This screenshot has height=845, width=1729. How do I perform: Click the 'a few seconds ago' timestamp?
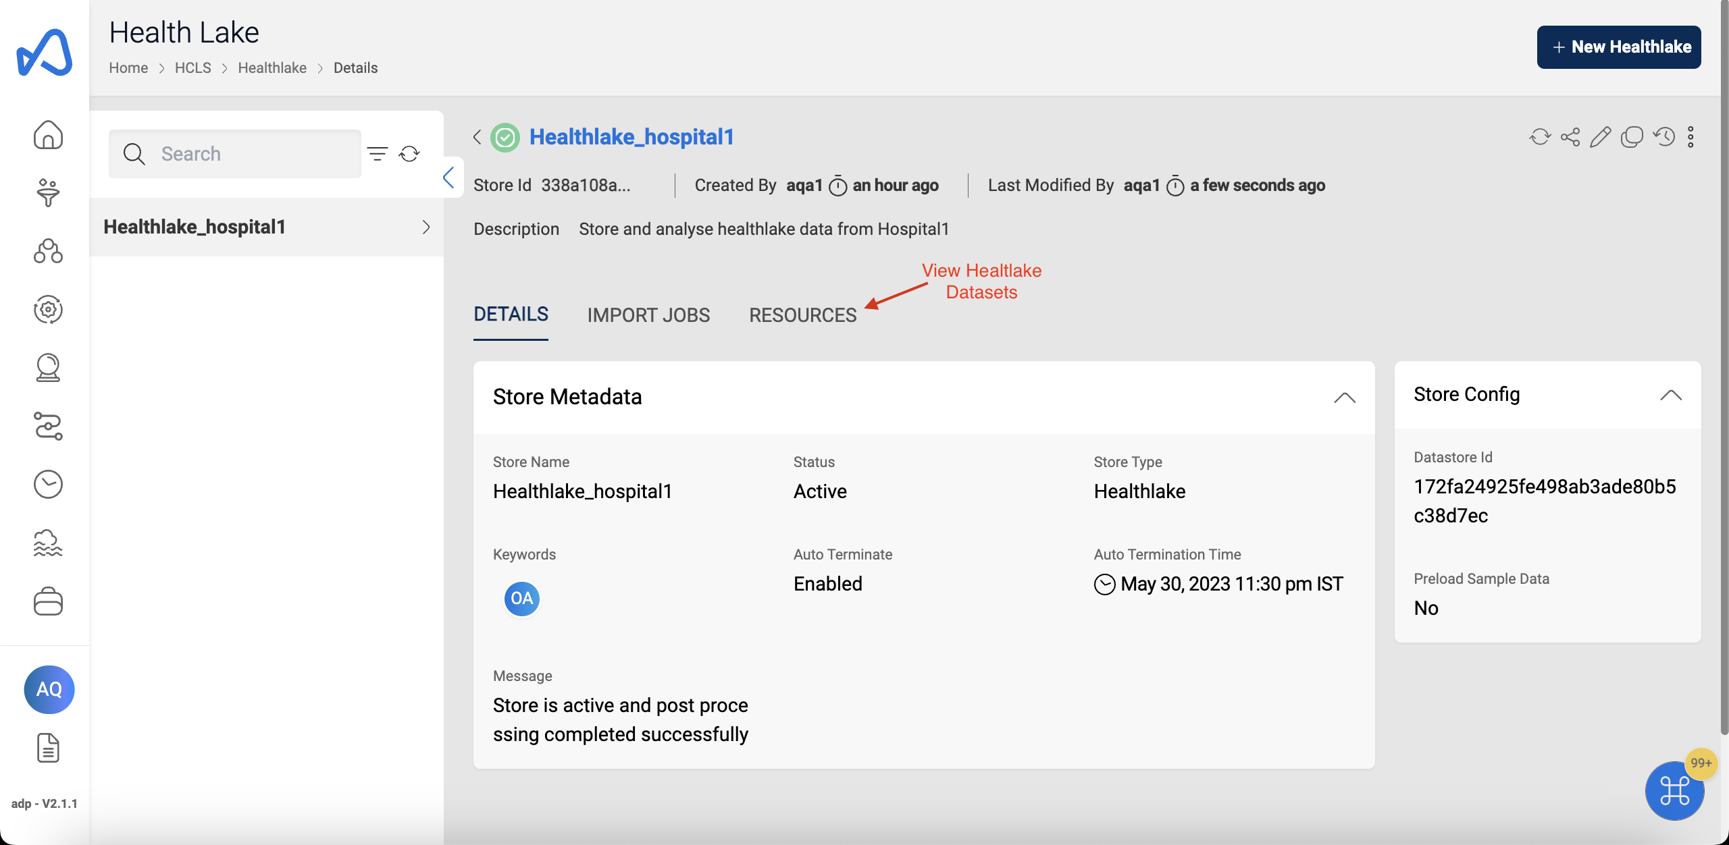(1258, 185)
